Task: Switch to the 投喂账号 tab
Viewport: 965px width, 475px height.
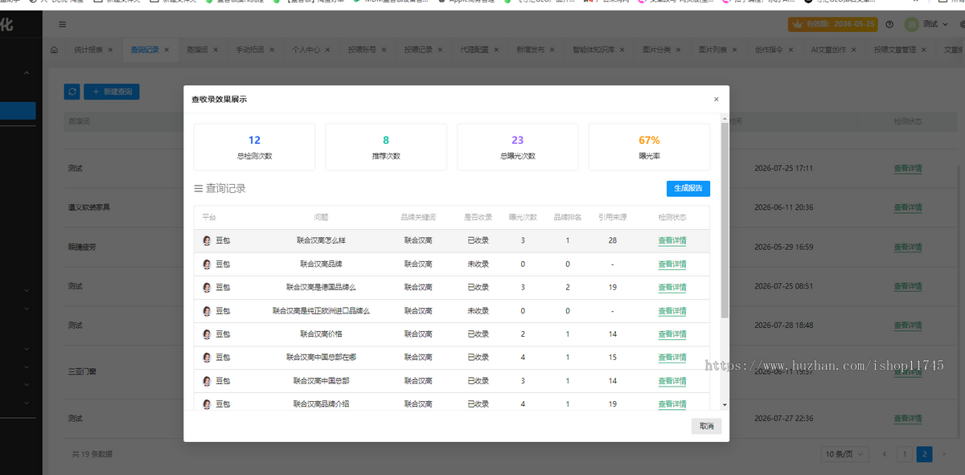Action: 362,50
